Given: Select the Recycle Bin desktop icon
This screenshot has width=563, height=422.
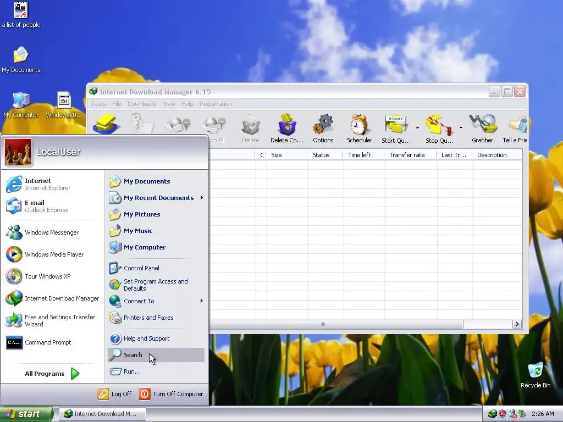Looking at the screenshot, I should pyautogui.click(x=536, y=375).
